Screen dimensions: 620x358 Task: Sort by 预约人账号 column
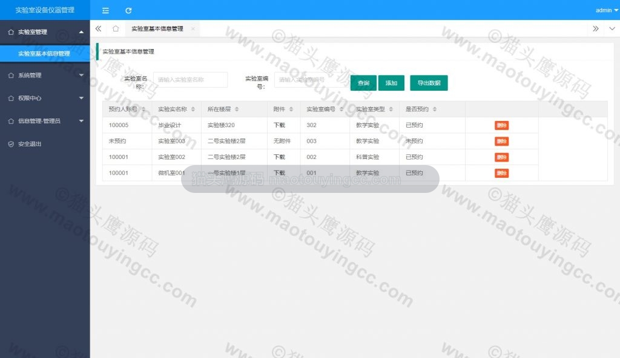pos(143,109)
